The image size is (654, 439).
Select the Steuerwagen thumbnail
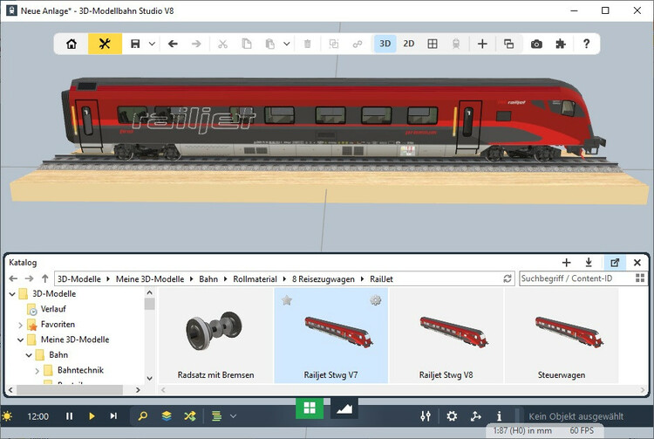click(x=561, y=335)
